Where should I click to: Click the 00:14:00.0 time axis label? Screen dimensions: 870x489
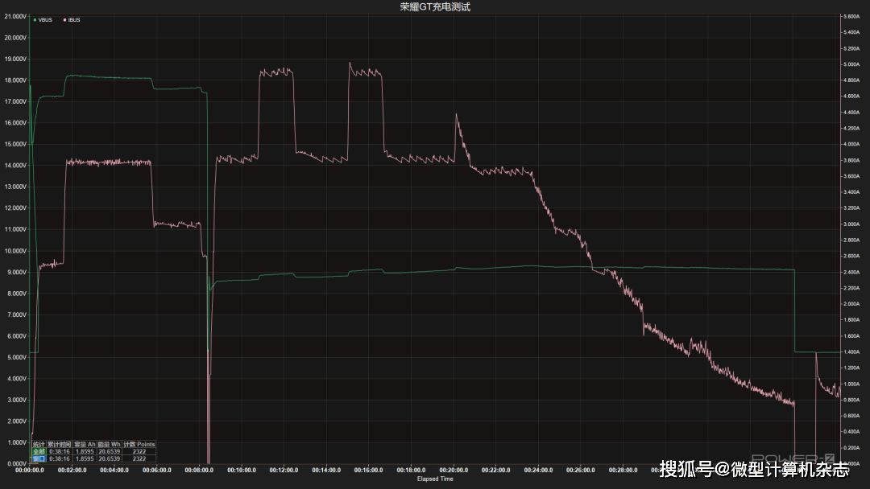326,471
